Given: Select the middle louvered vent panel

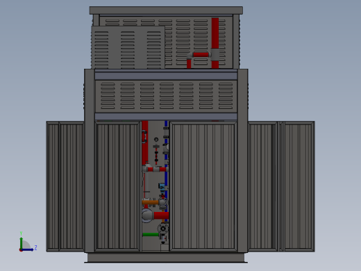Looking at the screenshot, I should click(166, 97).
